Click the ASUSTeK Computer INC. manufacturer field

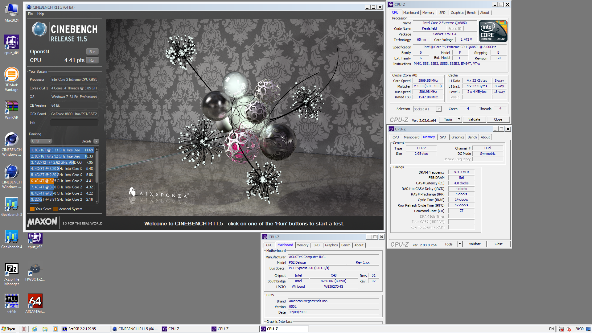[333, 257]
